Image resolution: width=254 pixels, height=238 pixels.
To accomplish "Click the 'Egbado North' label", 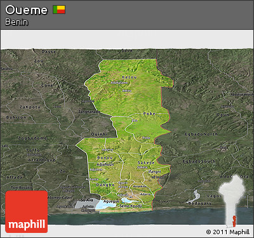I will 201,134.
